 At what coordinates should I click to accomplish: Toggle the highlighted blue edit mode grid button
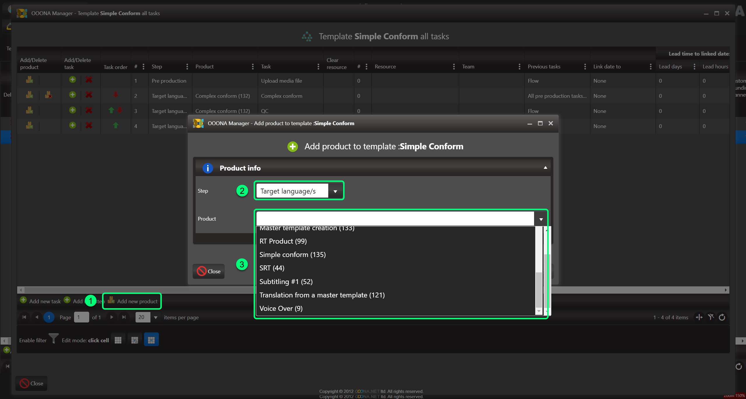(x=151, y=340)
